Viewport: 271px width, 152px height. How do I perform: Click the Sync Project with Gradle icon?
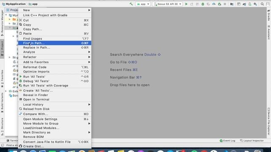pos(244,4)
